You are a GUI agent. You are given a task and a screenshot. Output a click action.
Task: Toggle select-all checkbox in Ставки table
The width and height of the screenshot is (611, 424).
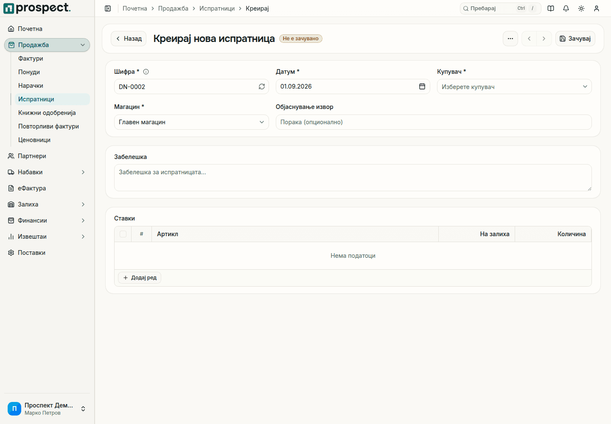click(123, 234)
